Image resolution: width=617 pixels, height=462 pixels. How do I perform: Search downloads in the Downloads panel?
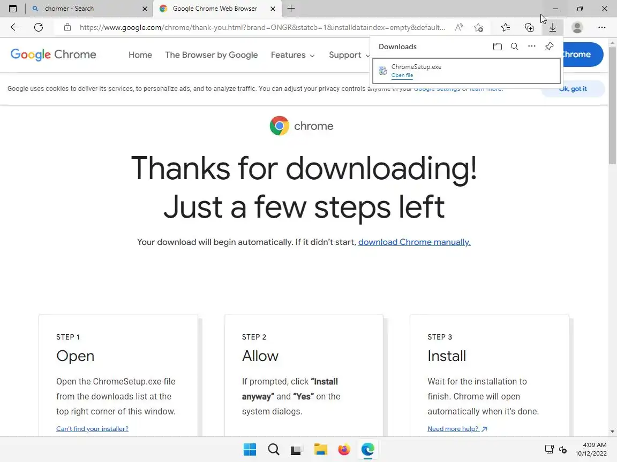click(x=514, y=47)
